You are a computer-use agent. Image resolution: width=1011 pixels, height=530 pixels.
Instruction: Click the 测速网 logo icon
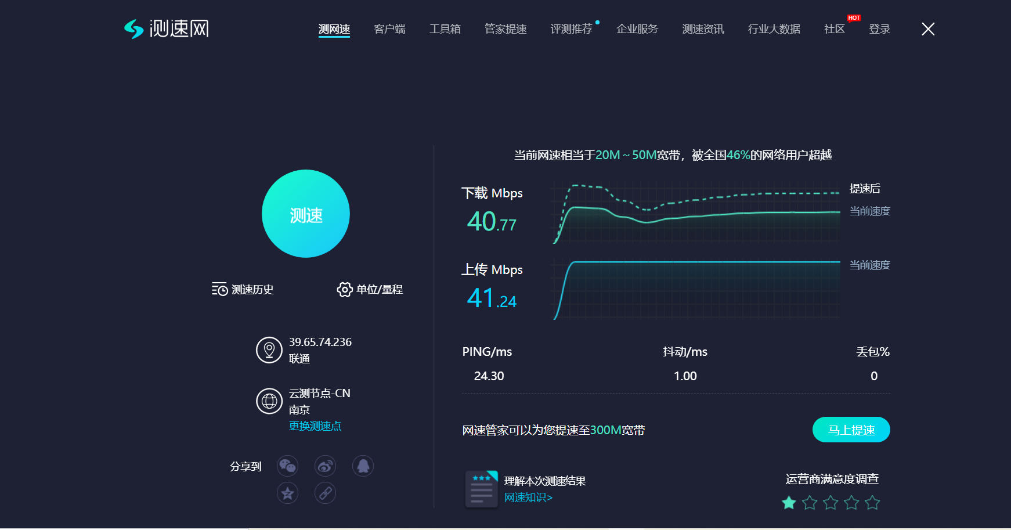tap(134, 29)
